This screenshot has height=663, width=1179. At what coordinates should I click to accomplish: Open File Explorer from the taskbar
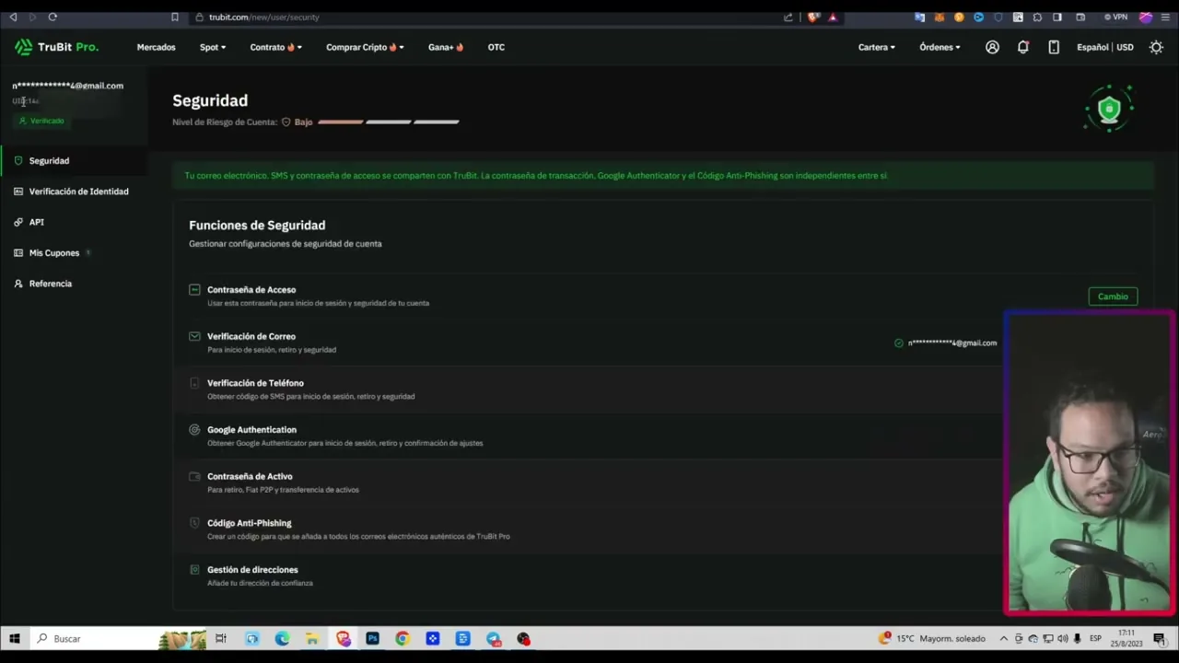pos(312,639)
